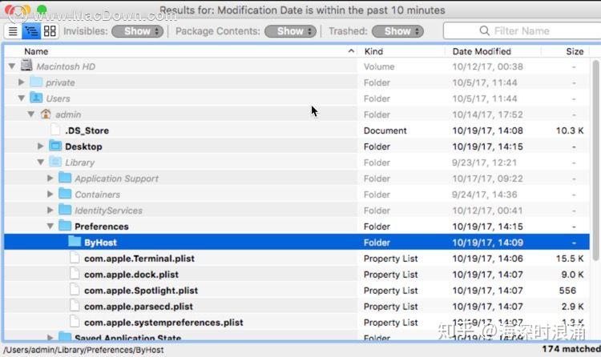Viewport: 601px width, 357px height.
Task: Click the .DS_Store document icon
Action: (x=55, y=130)
